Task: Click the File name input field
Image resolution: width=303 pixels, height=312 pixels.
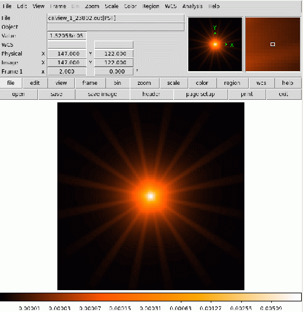Action: 116,18
